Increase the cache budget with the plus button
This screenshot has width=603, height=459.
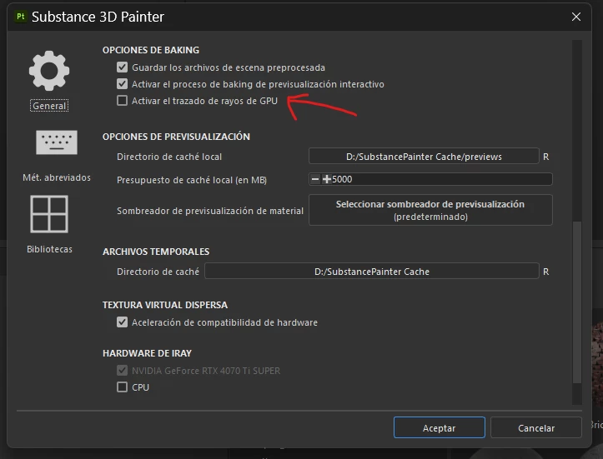326,179
